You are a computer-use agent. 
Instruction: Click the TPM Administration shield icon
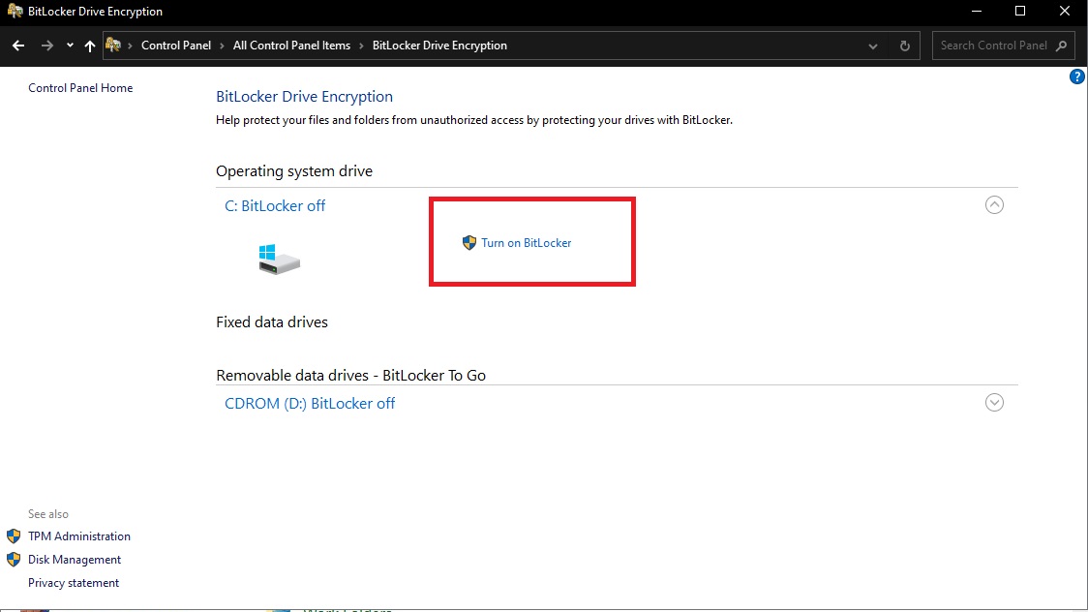tap(14, 536)
